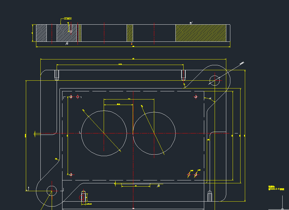Screen dimensions: 289x210
Task: Select the small hole at top-right of the dashed rectangle
Action: (196, 97)
